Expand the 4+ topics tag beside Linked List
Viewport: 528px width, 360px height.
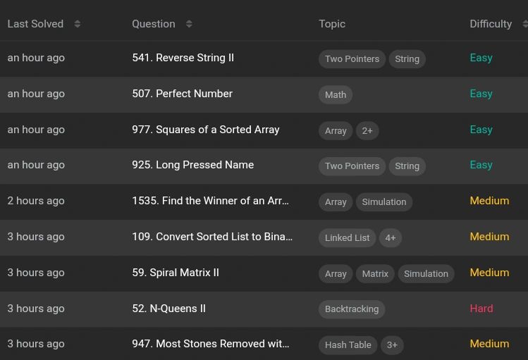pos(391,238)
